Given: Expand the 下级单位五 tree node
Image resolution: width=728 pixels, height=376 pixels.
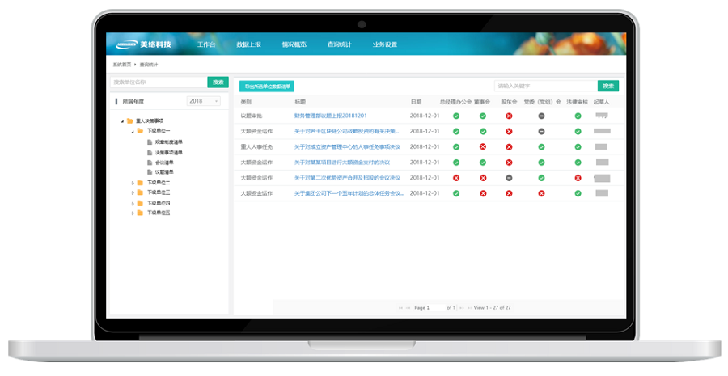Looking at the screenshot, I should 132,213.
